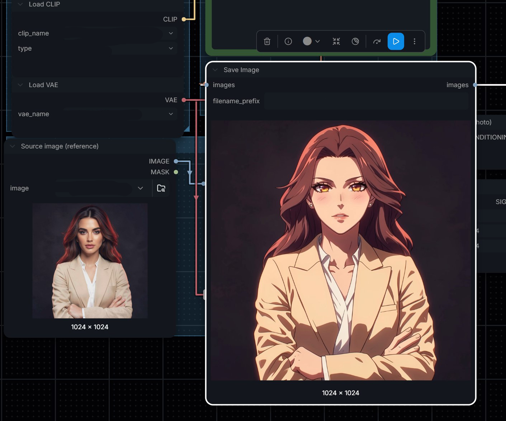The height and width of the screenshot is (421, 506).
Task: Click the CLIP output connector dot
Action: (x=184, y=19)
